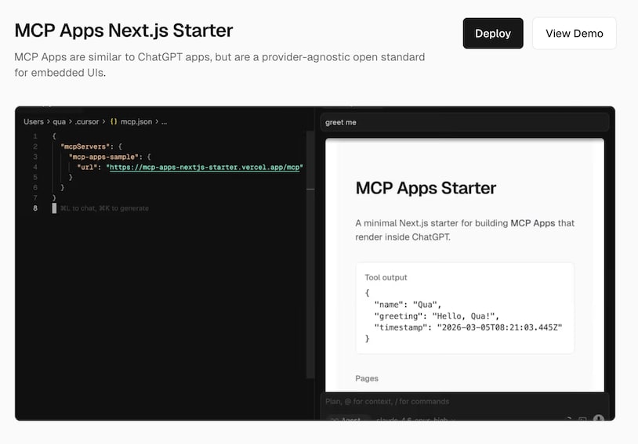The width and height of the screenshot is (638, 444).
Task: Click the "greet me" chat message field
Action: (x=464, y=122)
